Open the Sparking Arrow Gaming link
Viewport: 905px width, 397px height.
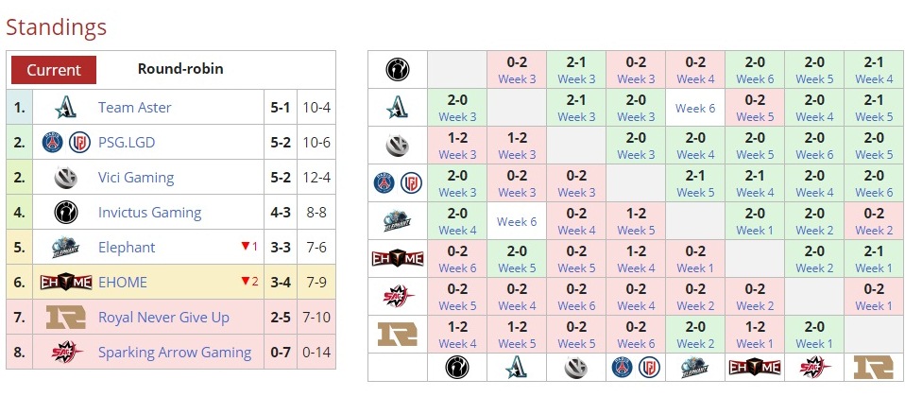coord(174,353)
